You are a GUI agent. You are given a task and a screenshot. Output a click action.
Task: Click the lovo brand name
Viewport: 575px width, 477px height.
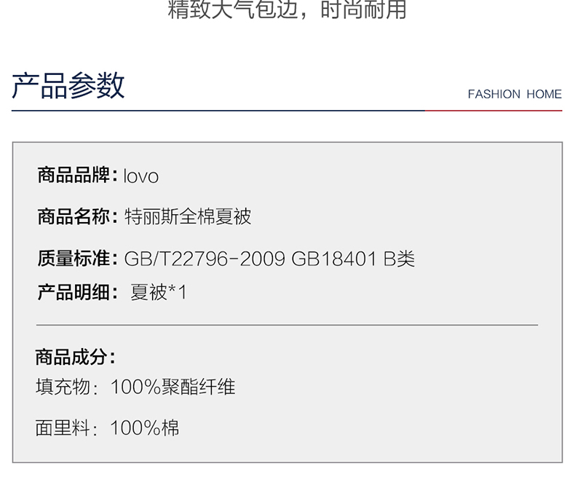point(140,176)
